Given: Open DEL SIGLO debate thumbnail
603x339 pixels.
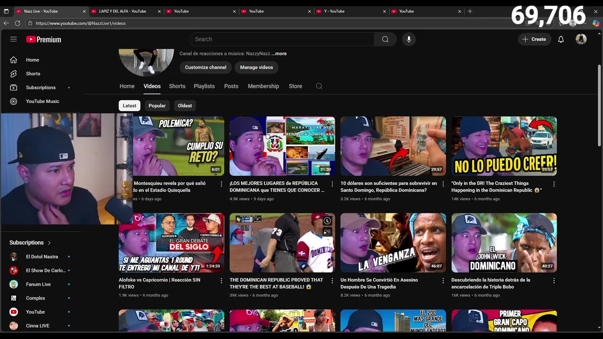Looking at the screenshot, I should (171, 243).
